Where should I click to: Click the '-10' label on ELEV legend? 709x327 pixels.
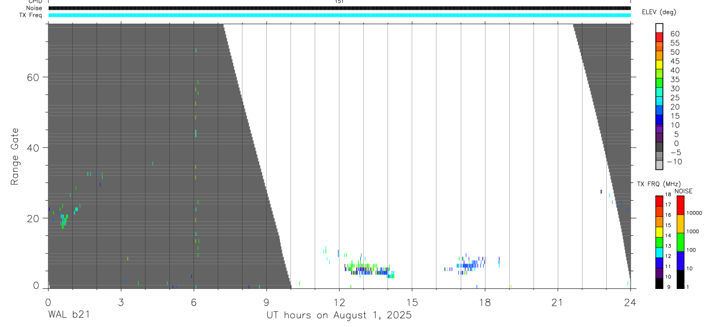pyautogui.click(x=674, y=161)
